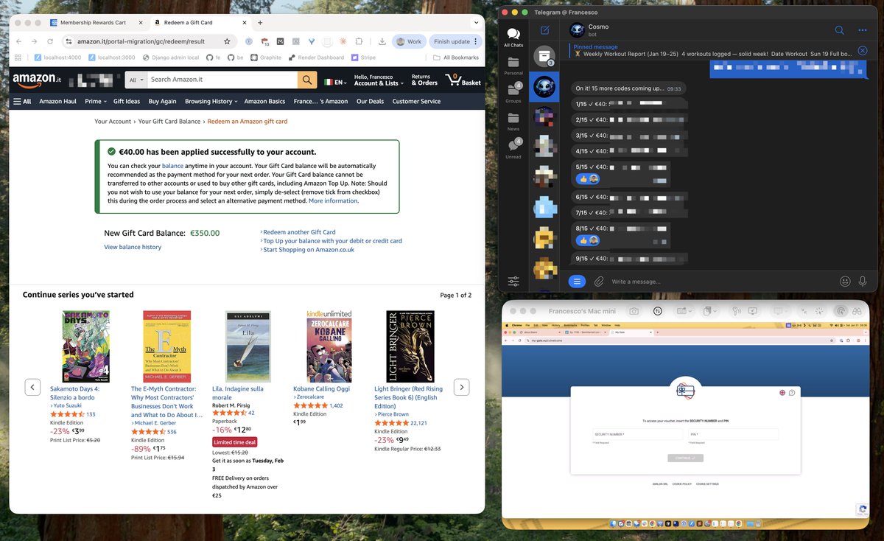Click the language globe icon on voucher page
This screenshot has width=884, height=541.
click(x=783, y=392)
